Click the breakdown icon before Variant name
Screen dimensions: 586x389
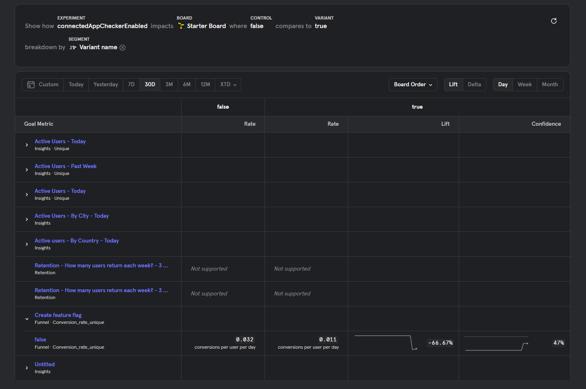[x=72, y=47]
